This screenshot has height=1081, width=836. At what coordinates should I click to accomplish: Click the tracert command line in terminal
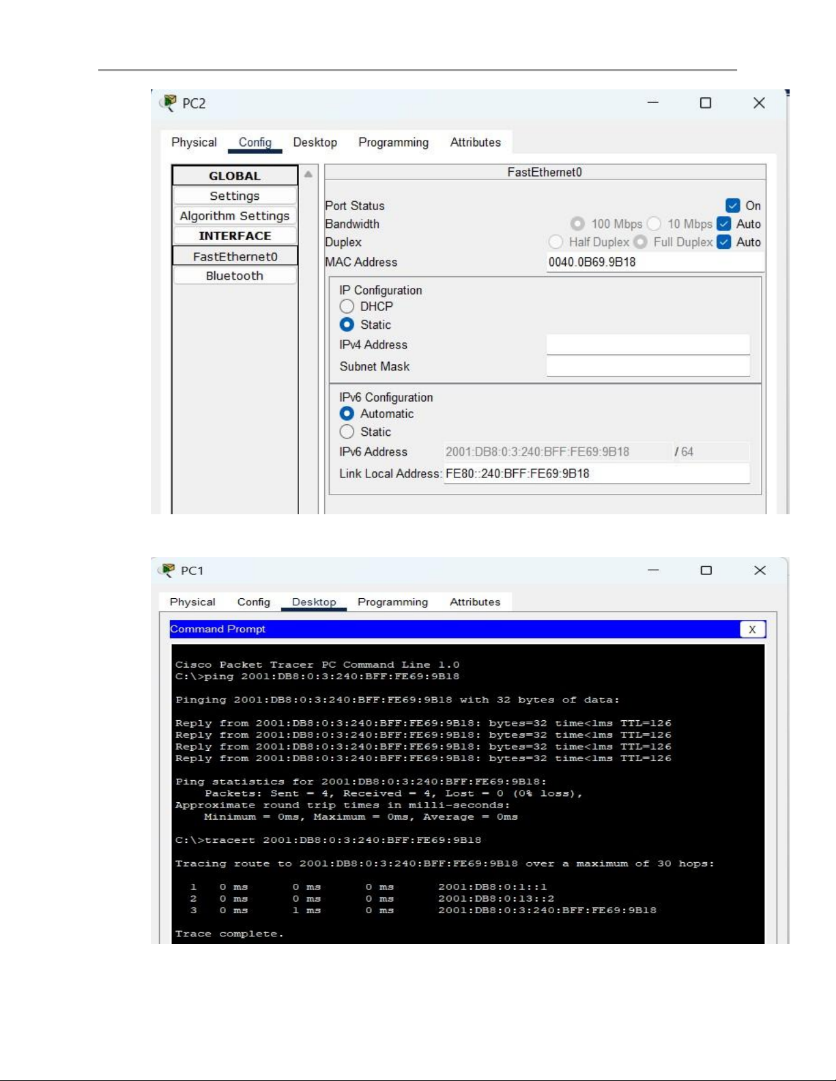[328, 840]
